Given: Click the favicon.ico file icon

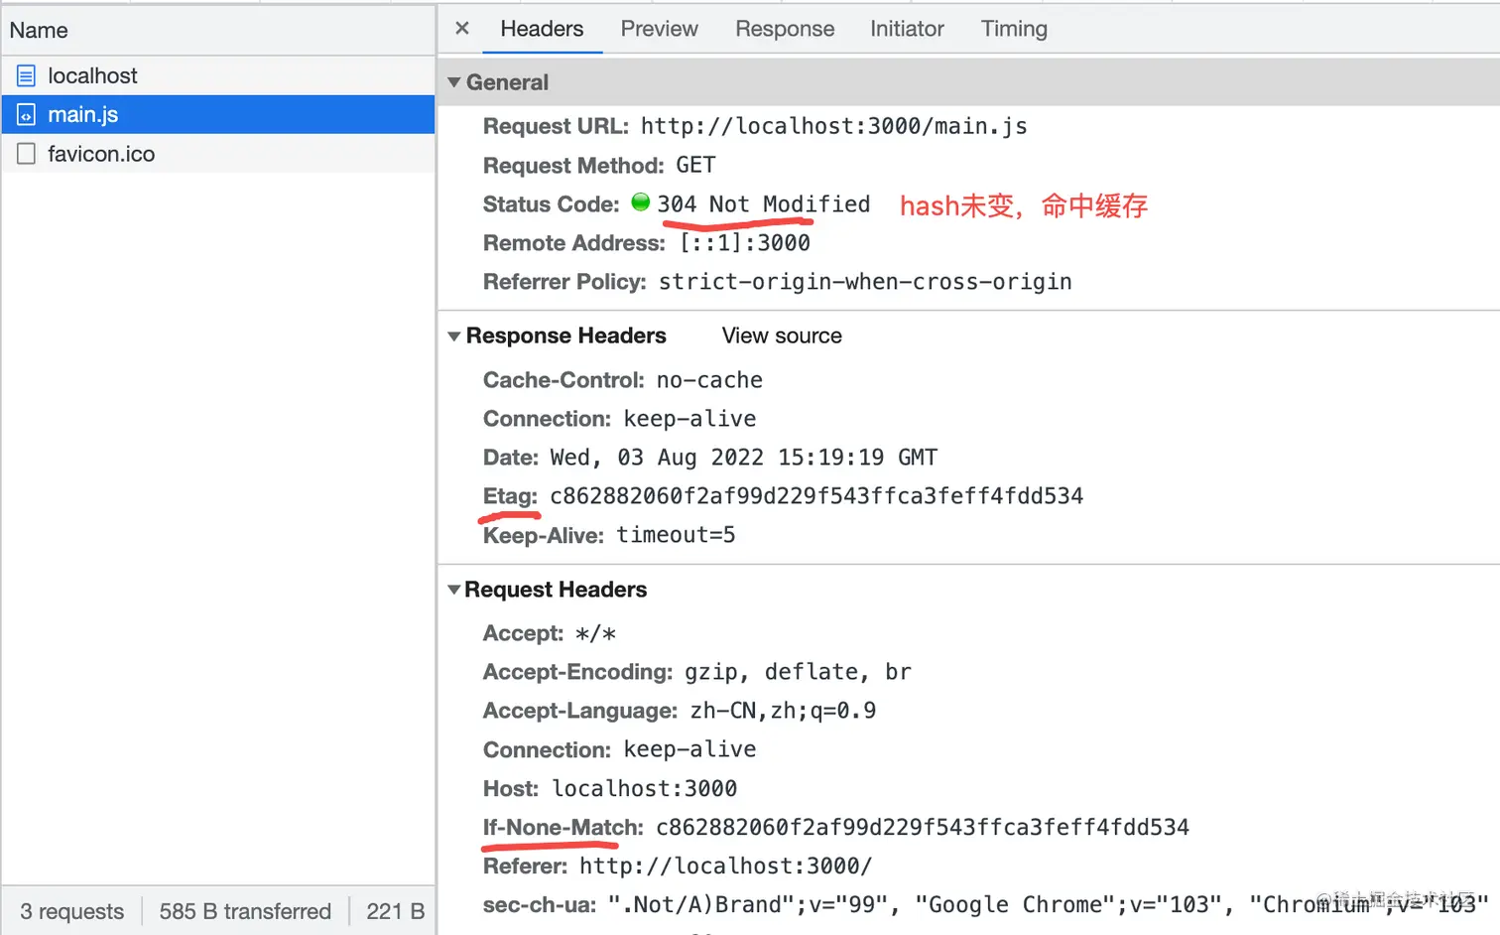Looking at the screenshot, I should coord(27,154).
